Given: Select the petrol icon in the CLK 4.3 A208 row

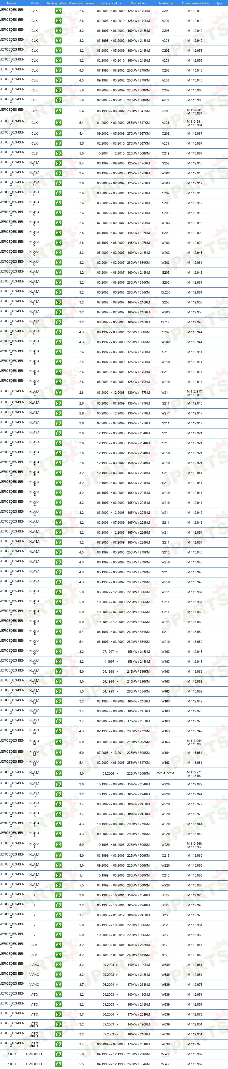Looking at the screenshot, I should click(58, 81).
